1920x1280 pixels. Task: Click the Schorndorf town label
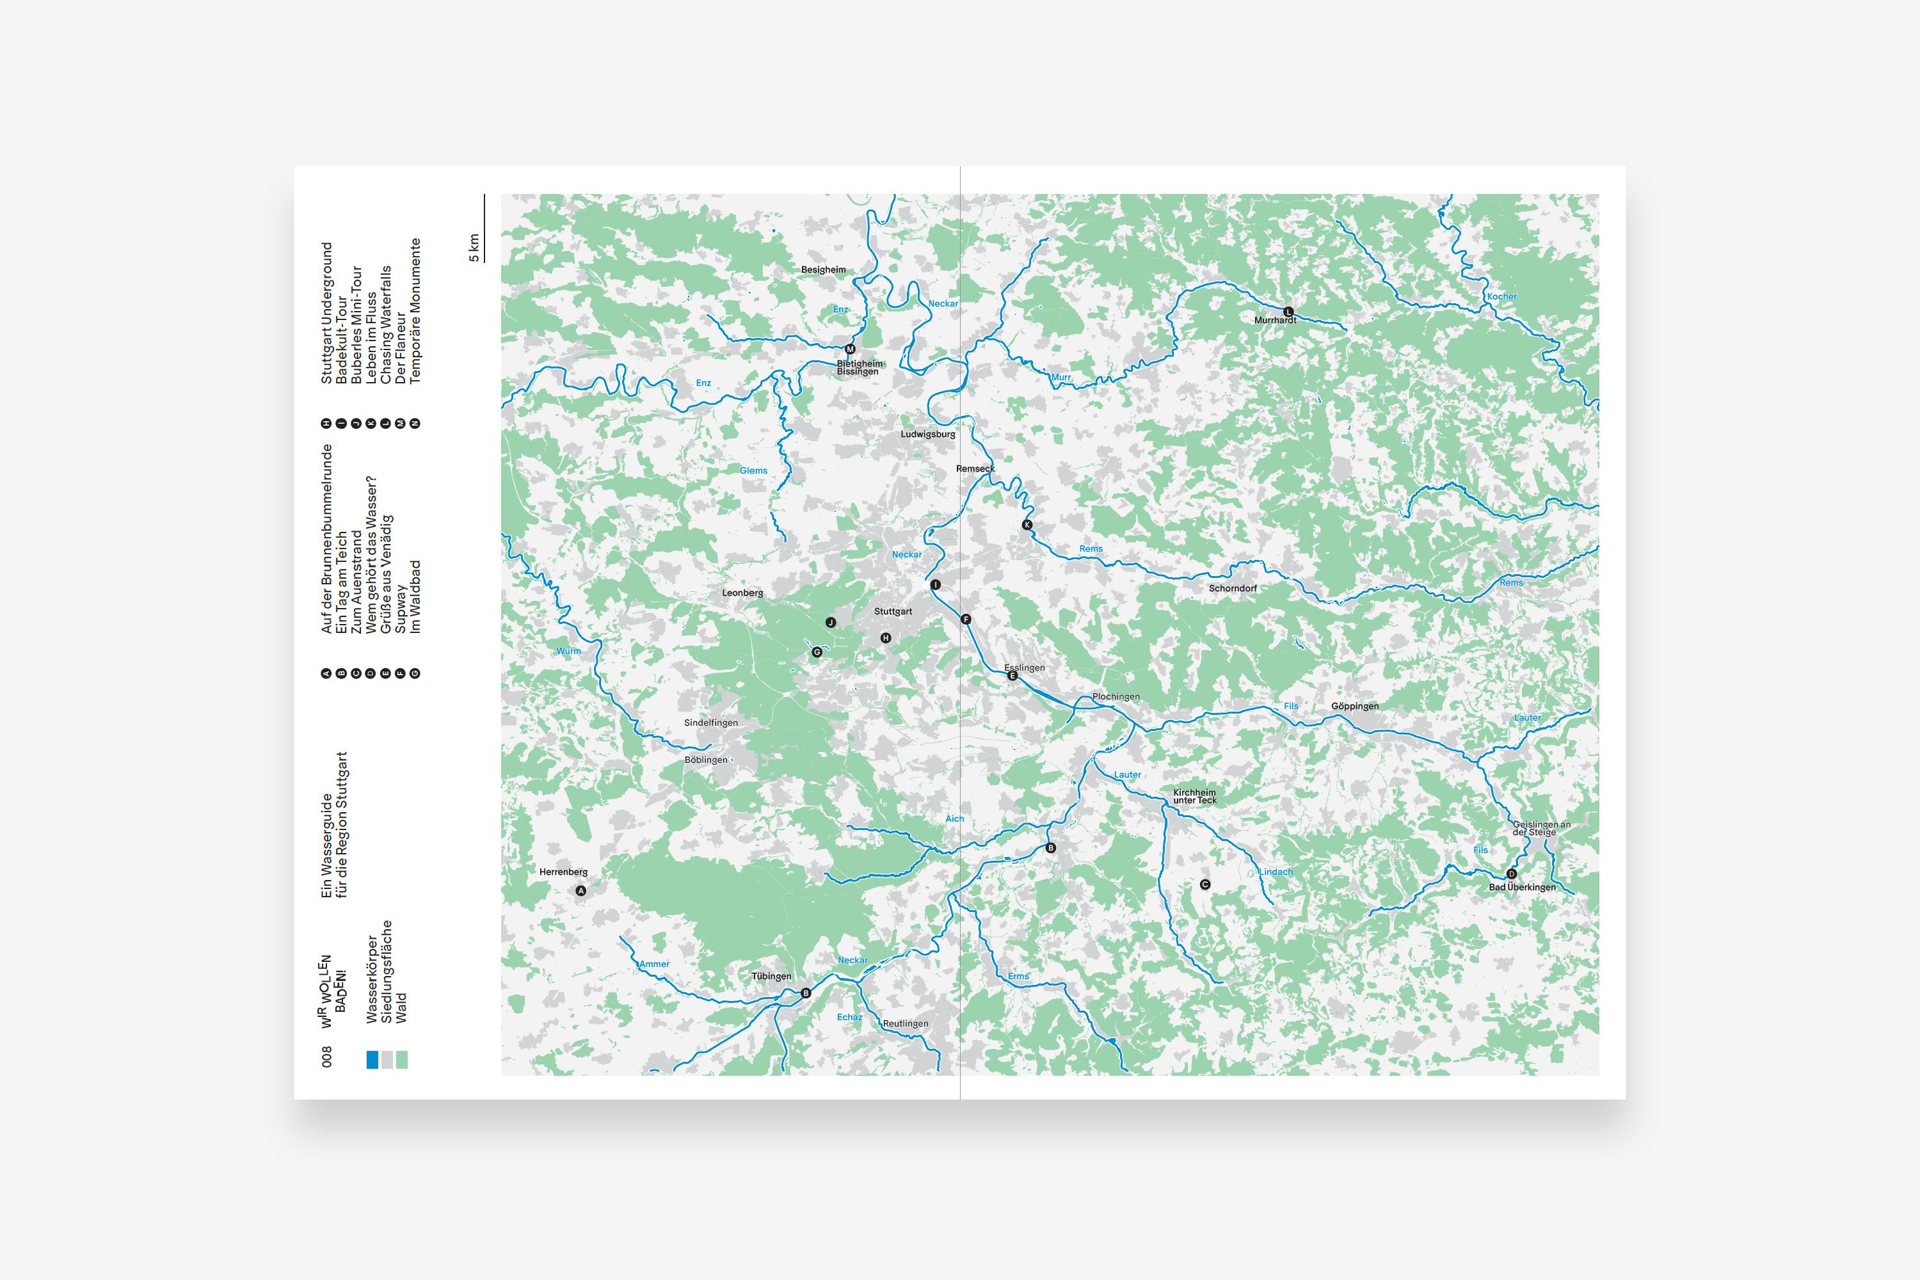click(x=1233, y=589)
